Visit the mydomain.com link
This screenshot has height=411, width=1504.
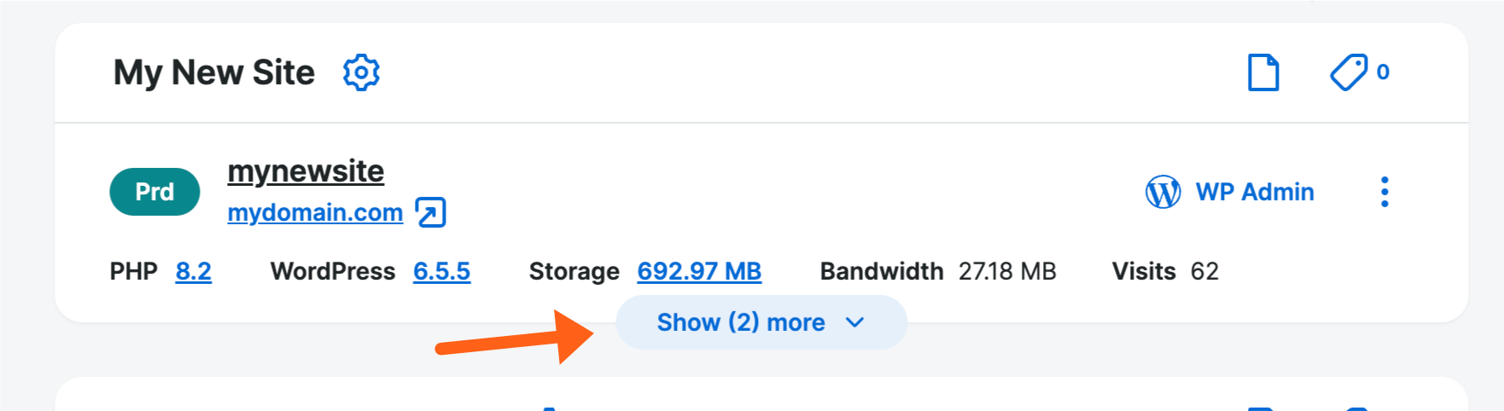(315, 212)
